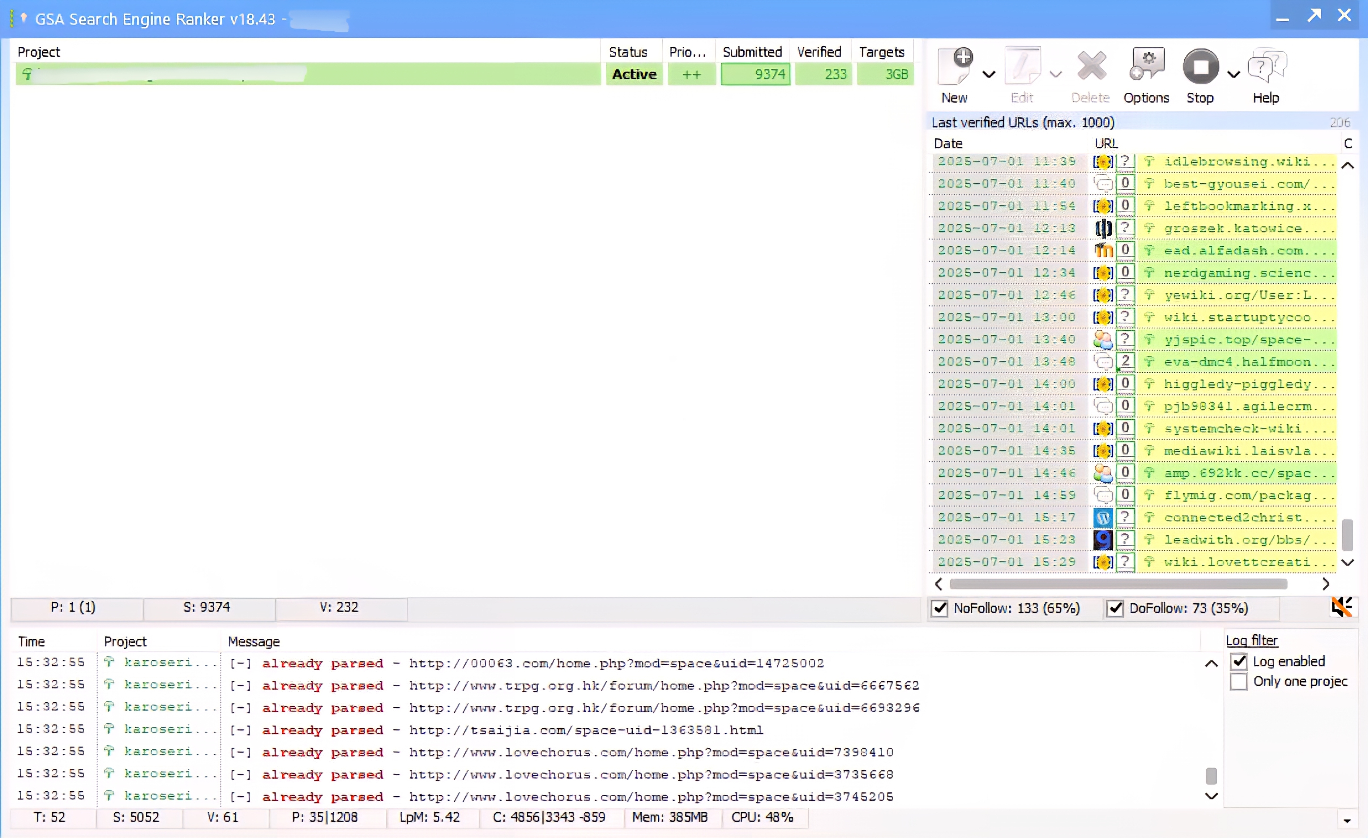Click the comment icon for flymig.com row

pyautogui.click(x=1103, y=495)
